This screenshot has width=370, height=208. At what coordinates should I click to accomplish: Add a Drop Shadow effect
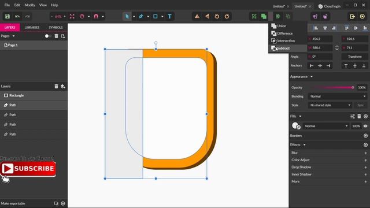[x=365, y=167]
